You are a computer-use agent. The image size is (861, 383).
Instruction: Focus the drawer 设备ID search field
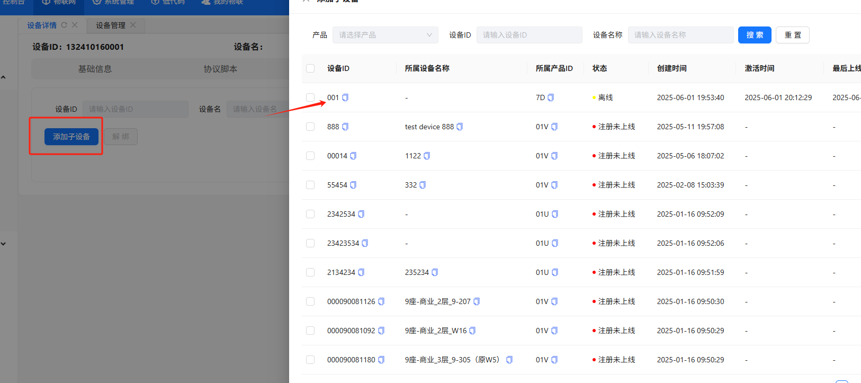click(x=530, y=35)
